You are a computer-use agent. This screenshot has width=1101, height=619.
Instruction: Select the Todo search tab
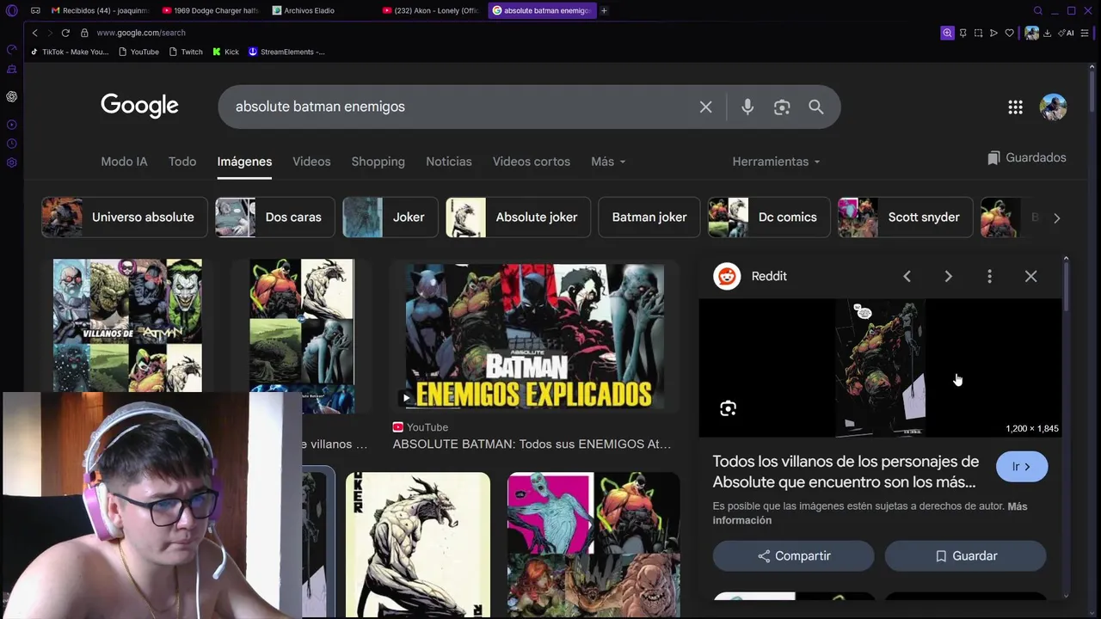[x=182, y=162]
